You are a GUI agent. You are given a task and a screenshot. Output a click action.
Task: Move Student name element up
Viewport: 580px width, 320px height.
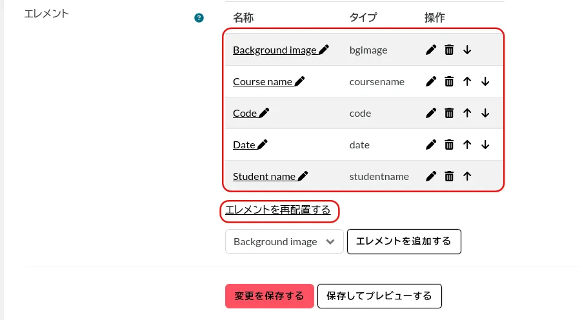pyautogui.click(x=467, y=176)
